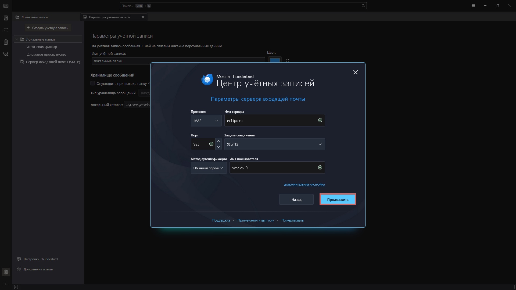Viewport: 516px width, 290px height.
Task: Close the Параметры учётной записи tab
Action: point(143,17)
